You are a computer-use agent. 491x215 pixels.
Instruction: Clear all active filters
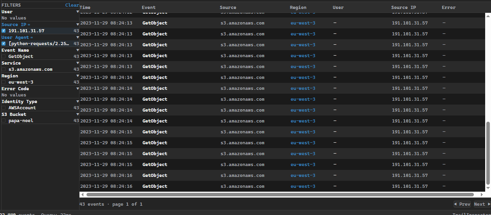[x=72, y=5]
